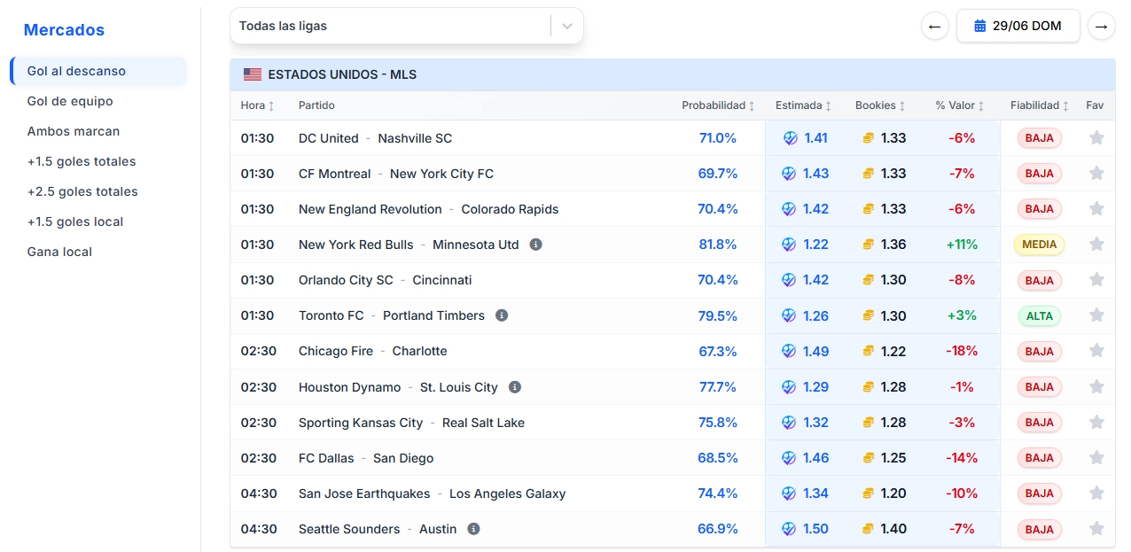Click the bookies coin icon in the DC United row

[x=869, y=138]
